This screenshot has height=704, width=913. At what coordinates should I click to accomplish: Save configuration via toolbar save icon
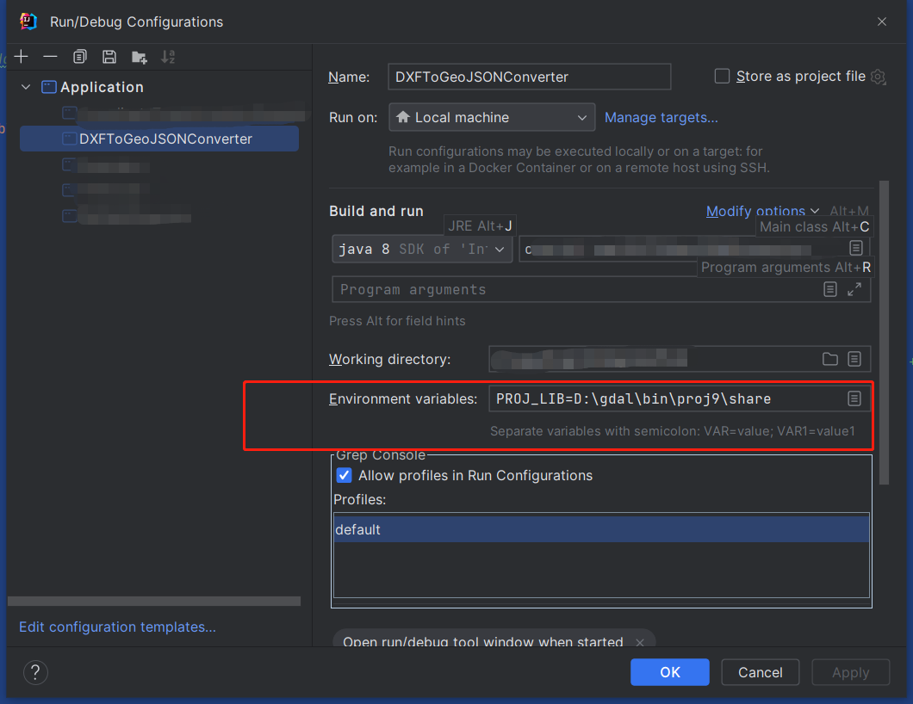click(x=109, y=57)
